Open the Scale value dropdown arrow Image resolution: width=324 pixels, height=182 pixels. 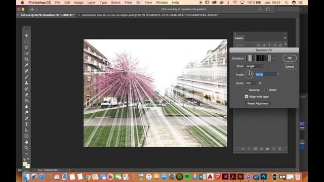tap(257, 83)
